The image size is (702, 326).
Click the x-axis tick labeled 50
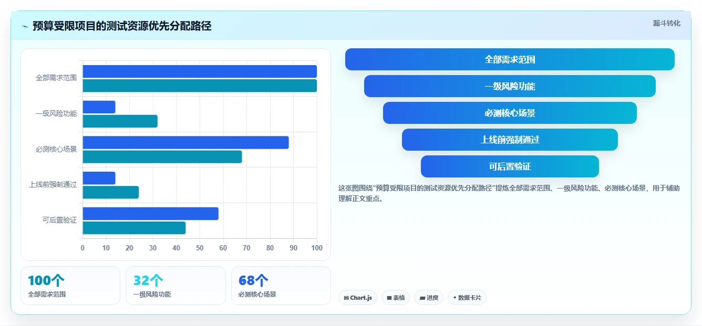pyautogui.click(x=200, y=248)
